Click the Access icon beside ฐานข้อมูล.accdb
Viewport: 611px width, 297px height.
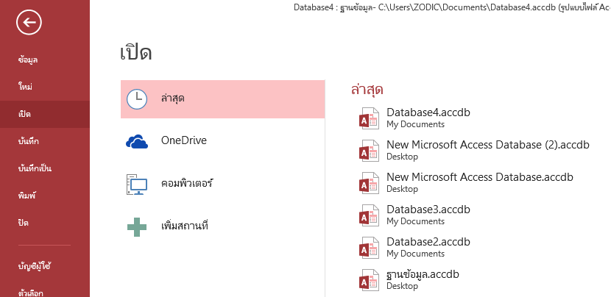tap(367, 280)
